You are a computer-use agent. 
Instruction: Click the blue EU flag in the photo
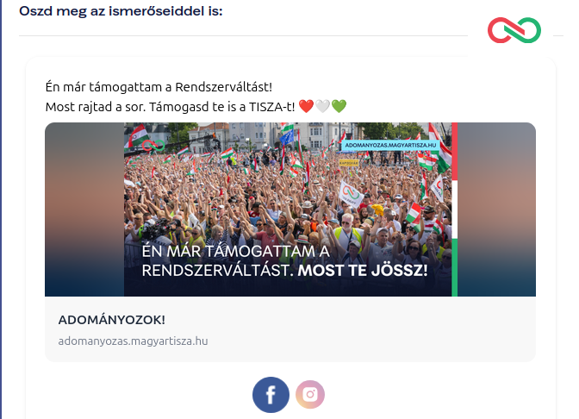point(287,137)
